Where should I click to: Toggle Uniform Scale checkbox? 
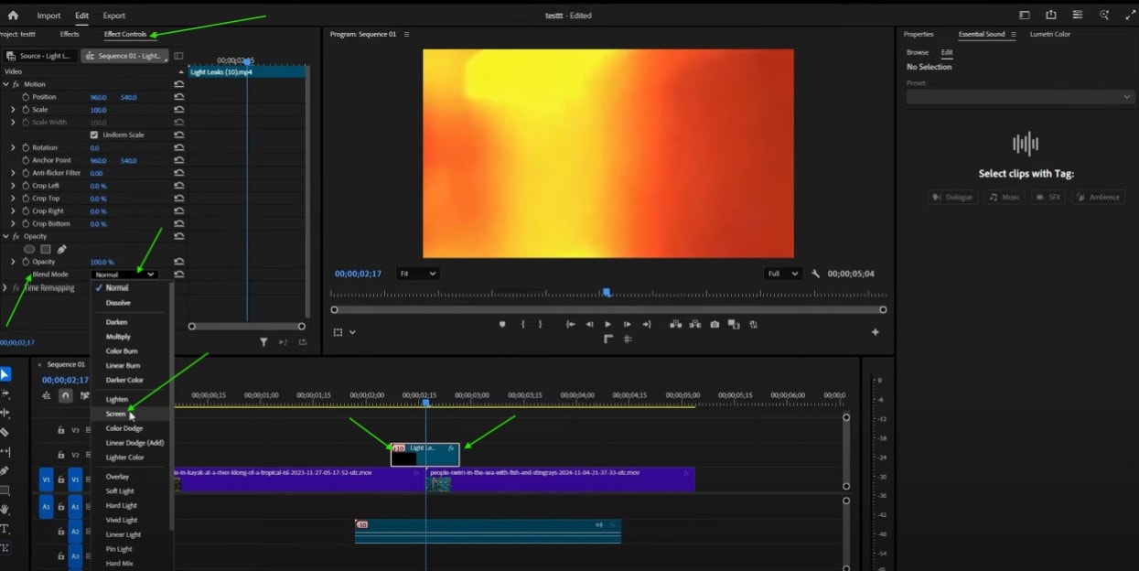(x=94, y=135)
